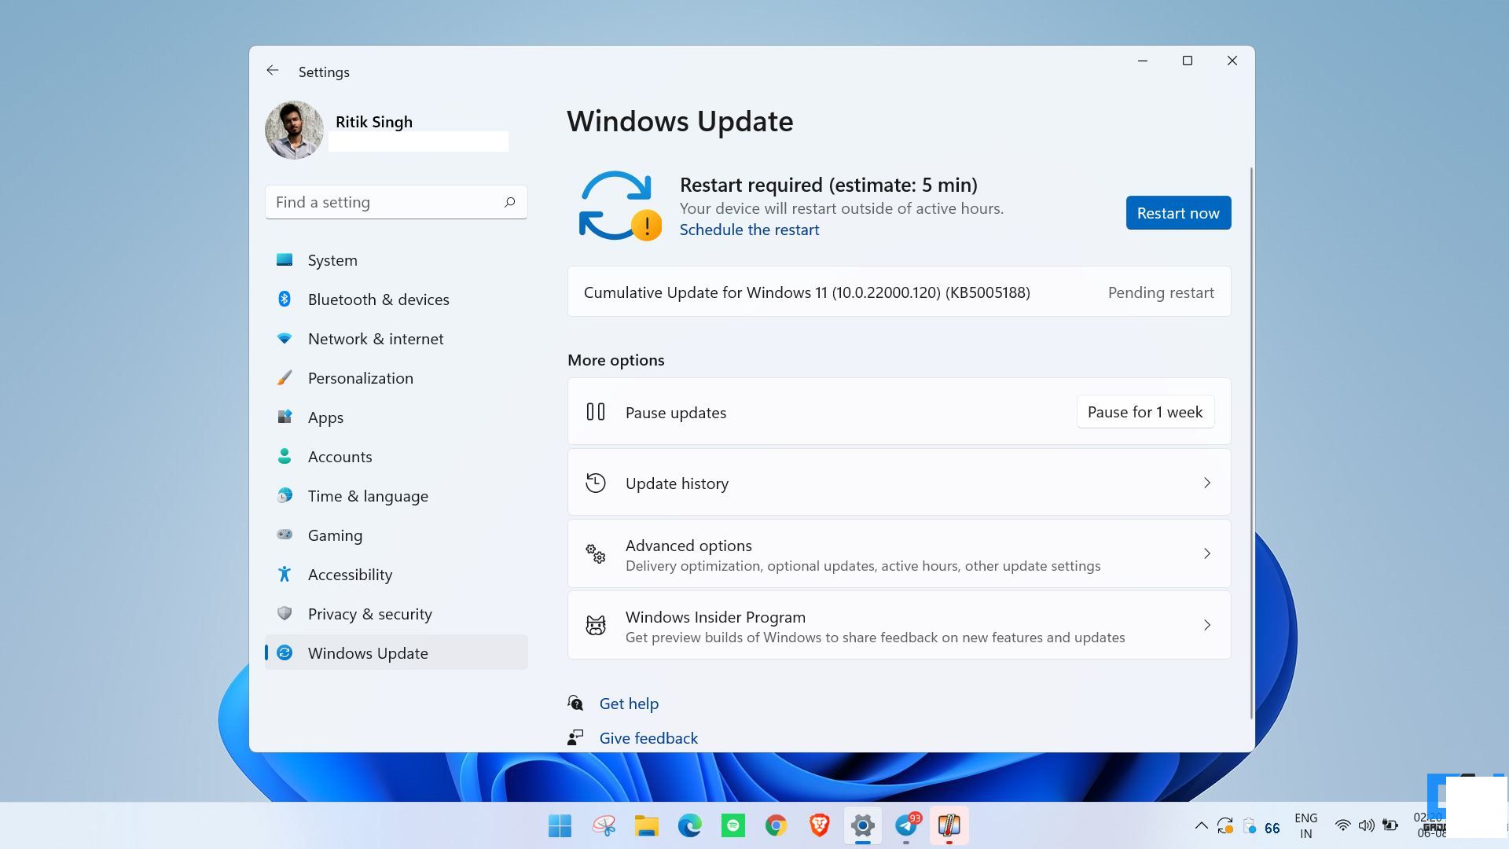Screen dimensions: 1509x849
Task: Open Accessibility settings section
Action: (349, 575)
